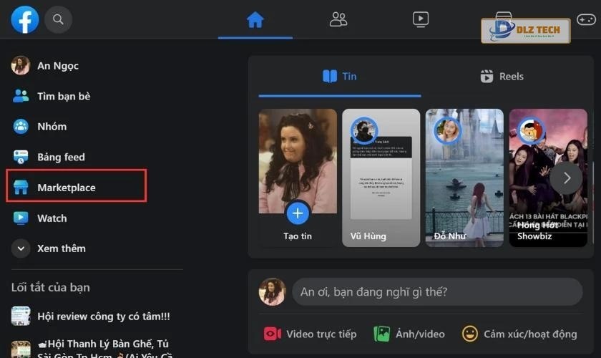Viewport: 601px width, 358px height.
Task: Open the Watch video icon in top bar
Action: click(421, 19)
